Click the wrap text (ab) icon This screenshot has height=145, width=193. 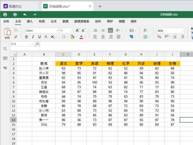(x=145, y=30)
